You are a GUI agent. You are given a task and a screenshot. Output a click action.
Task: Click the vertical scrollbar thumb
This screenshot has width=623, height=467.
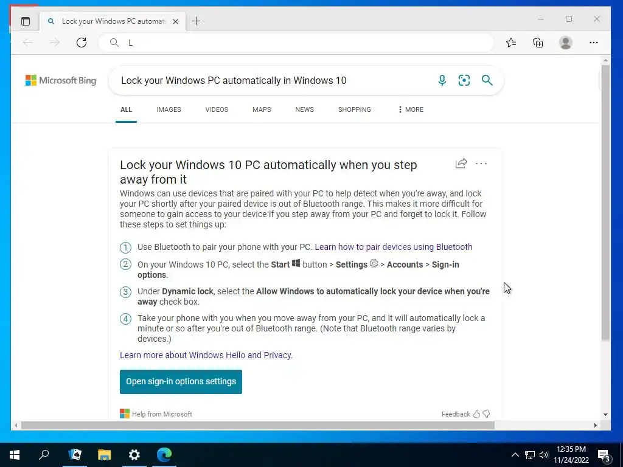pos(605,202)
